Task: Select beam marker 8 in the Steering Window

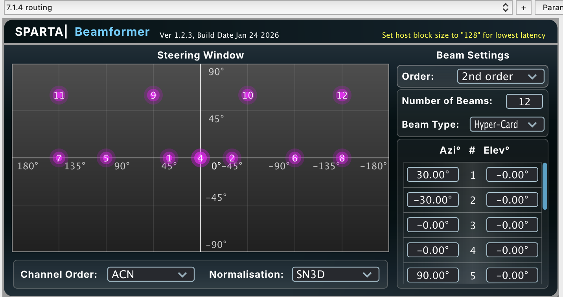Action: click(342, 158)
